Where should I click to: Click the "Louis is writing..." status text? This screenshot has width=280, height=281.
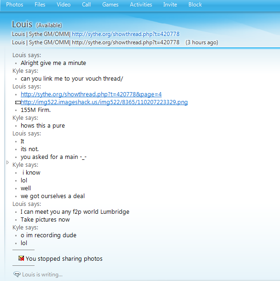click(42, 275)
